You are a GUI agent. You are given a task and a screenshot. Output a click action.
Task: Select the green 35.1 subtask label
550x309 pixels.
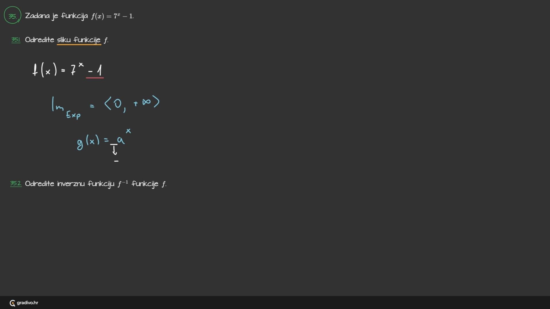(16, 40)
